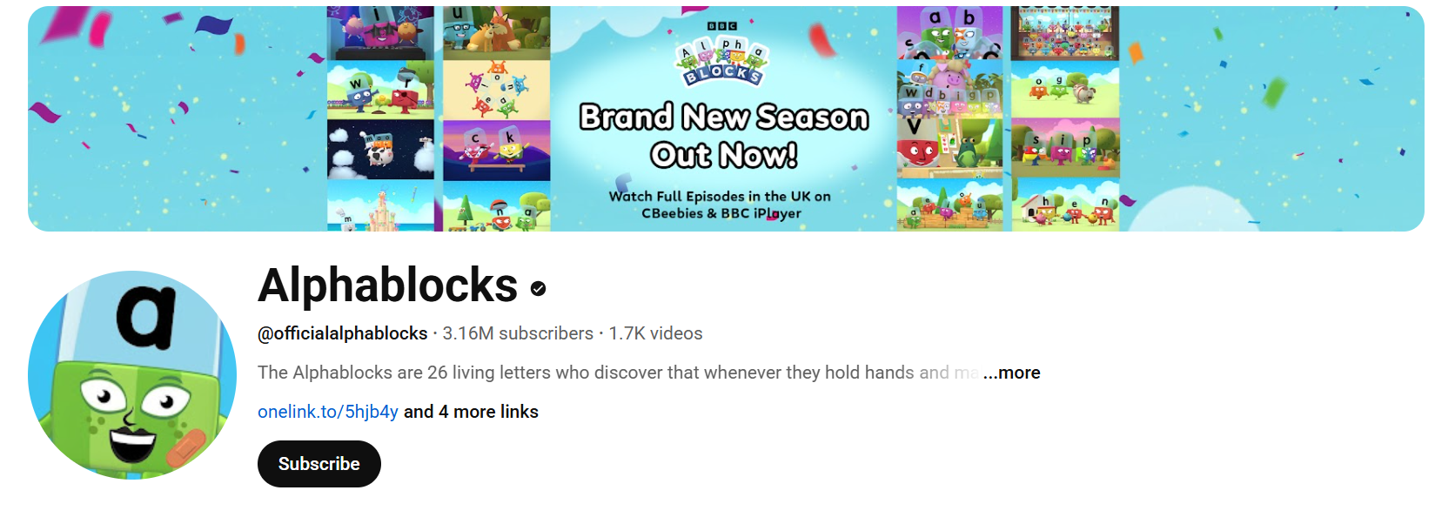Open the 'and 4 more links' list

click(471, 412)
